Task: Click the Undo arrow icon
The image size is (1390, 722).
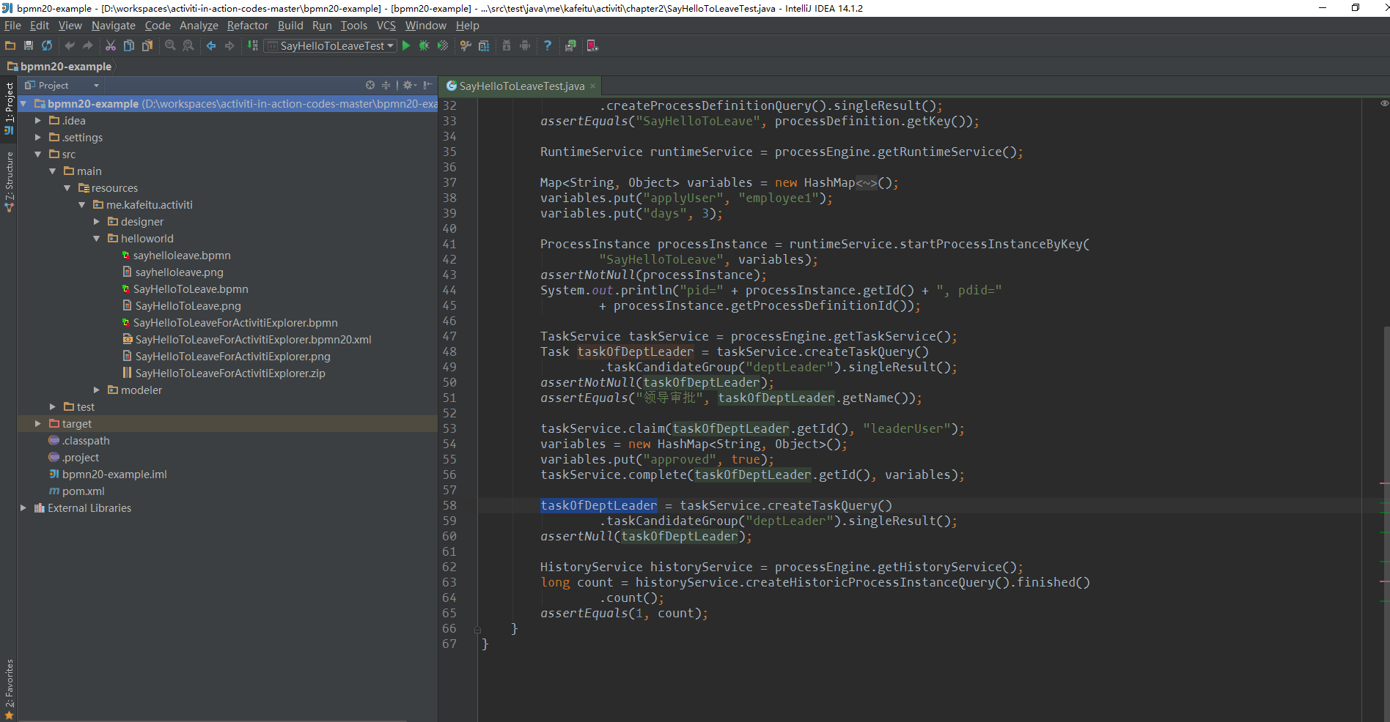Action: (x=70, y=45)
